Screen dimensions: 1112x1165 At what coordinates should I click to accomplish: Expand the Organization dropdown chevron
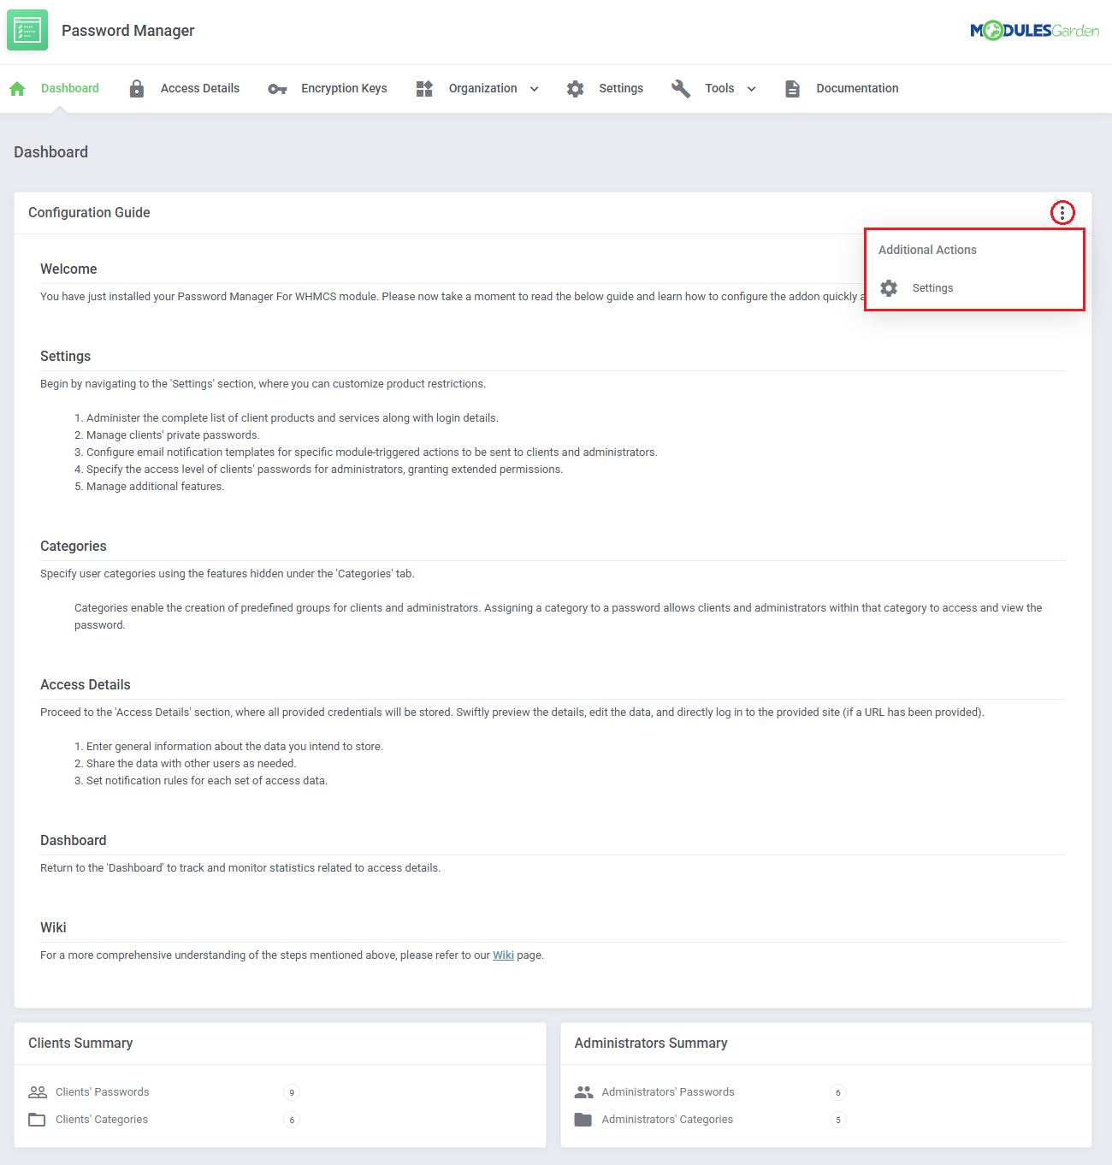coord(535,89)
